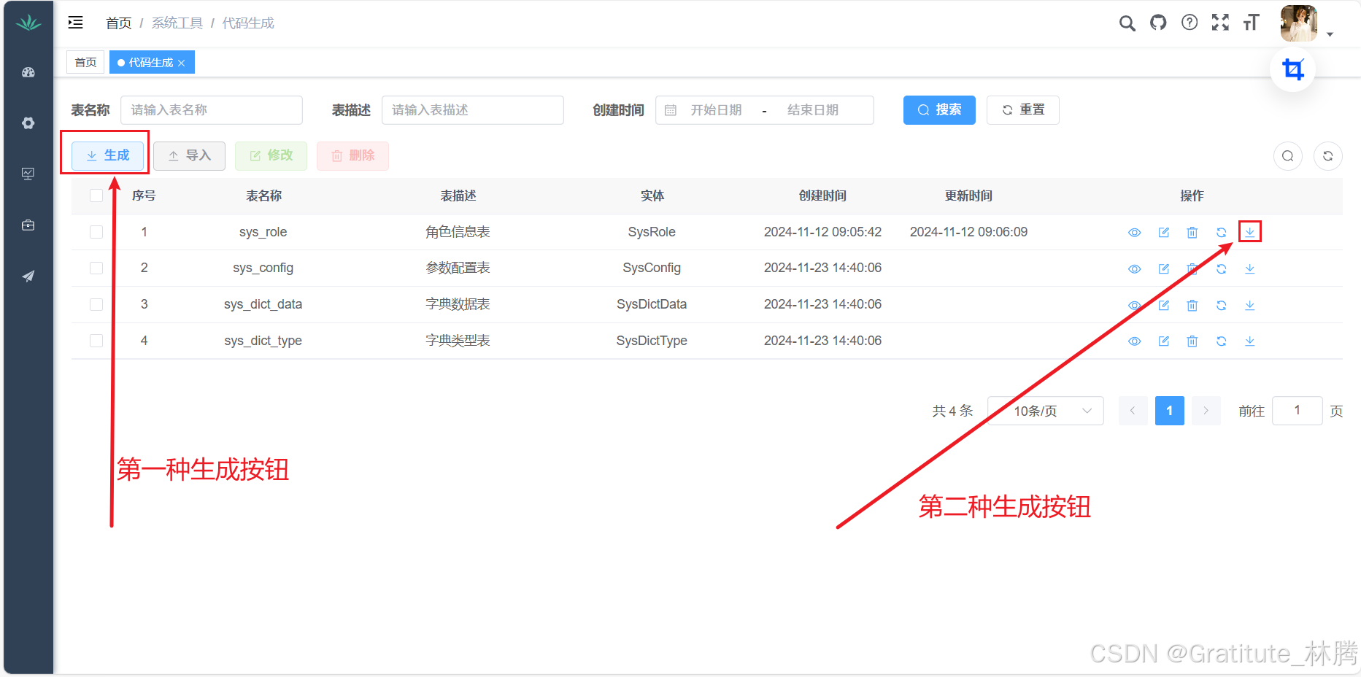Delete the sys_dict_data row
Screen dimensions: 1361x677
(1192, 305)
